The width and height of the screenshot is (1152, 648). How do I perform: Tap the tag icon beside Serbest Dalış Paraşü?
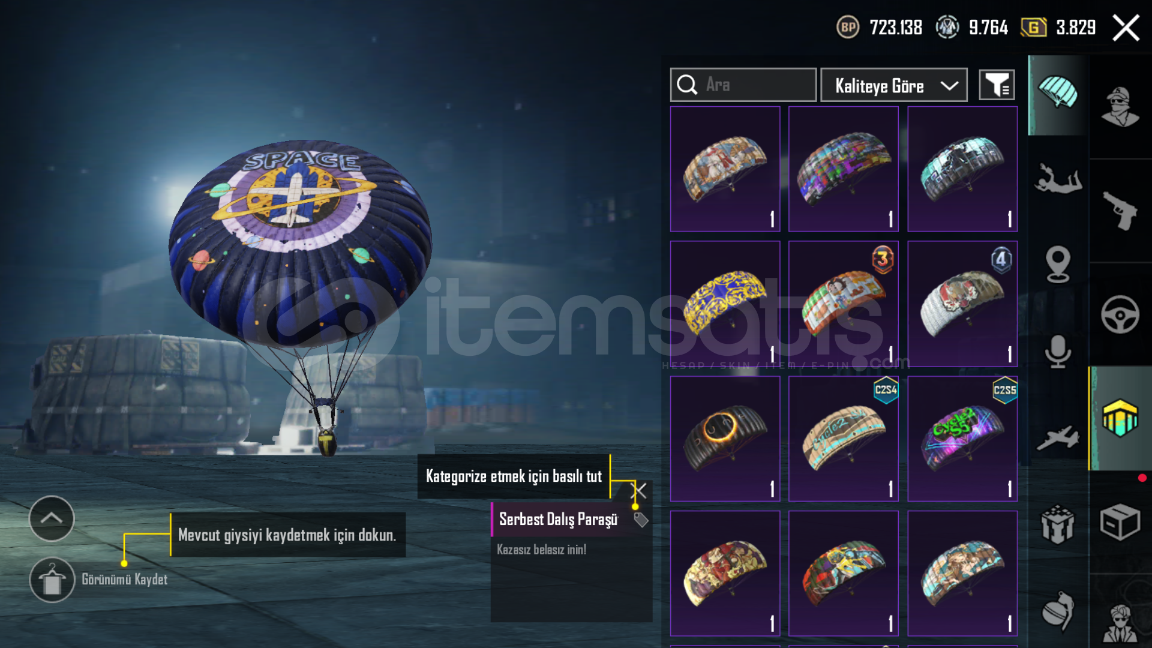click(641, 520)
